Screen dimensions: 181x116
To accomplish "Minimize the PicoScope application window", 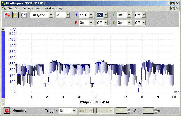I will tap(168, 3).
